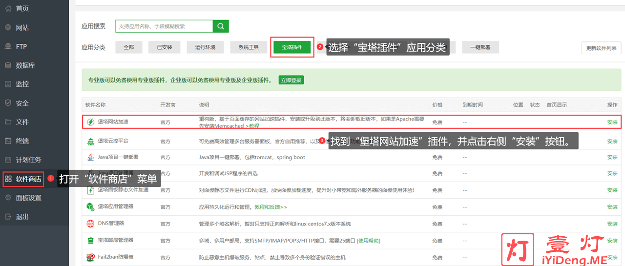Open the [使用帮助] link for 邮局管理器

click(x=369, y=241)
